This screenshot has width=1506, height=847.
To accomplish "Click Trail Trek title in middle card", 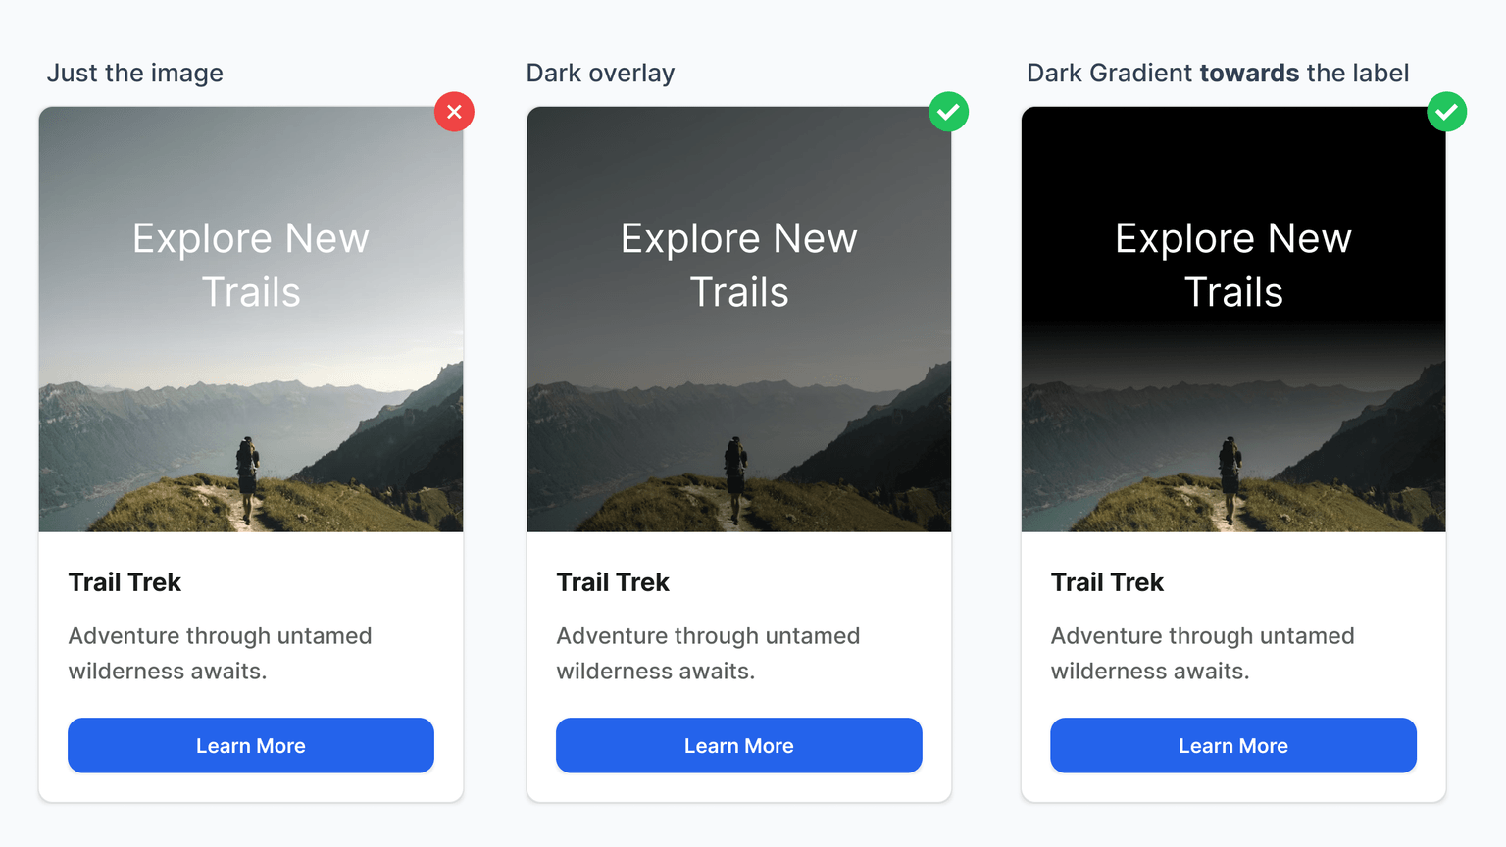I will point(613,582).
